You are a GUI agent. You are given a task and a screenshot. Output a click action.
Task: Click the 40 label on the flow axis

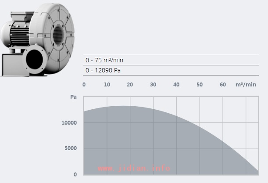click(x=176, y=84)
